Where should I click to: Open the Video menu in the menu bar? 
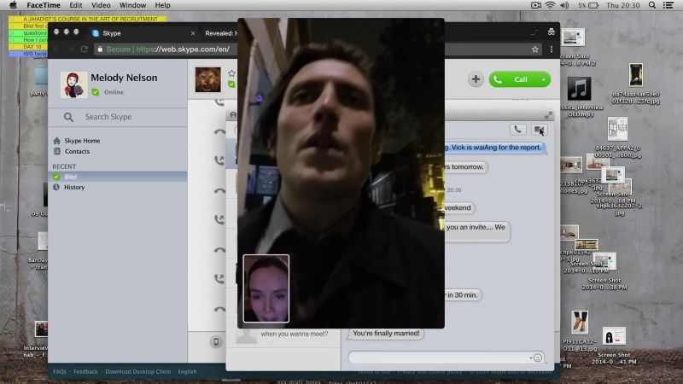click(x=101, y=5)
